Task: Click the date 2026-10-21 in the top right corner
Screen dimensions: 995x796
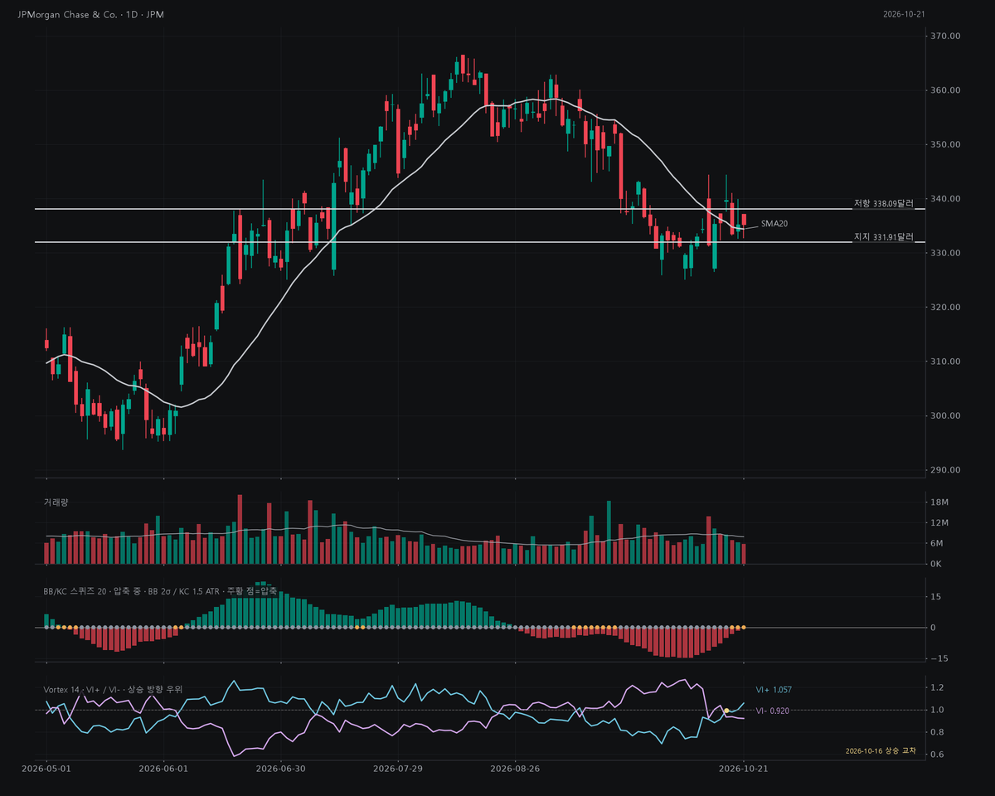Action: pos(905,14)
